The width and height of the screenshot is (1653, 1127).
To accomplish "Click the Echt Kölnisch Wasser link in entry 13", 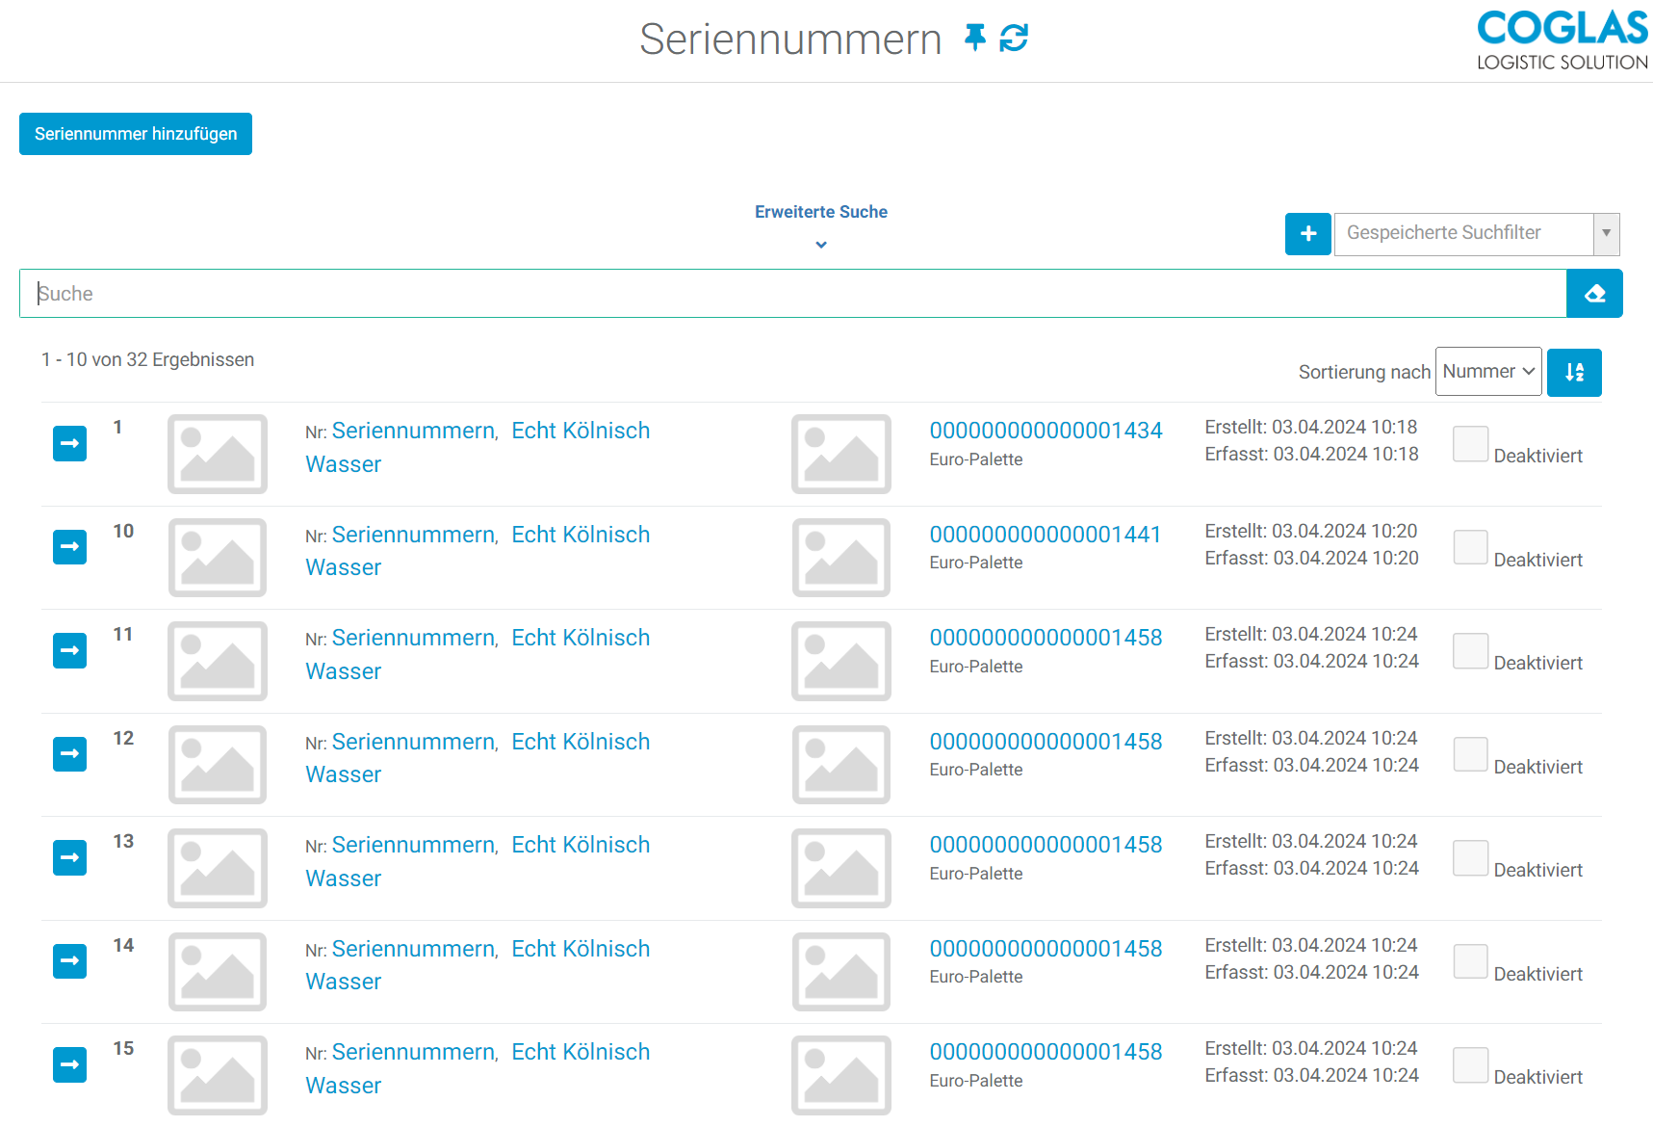I will [580, 845].
